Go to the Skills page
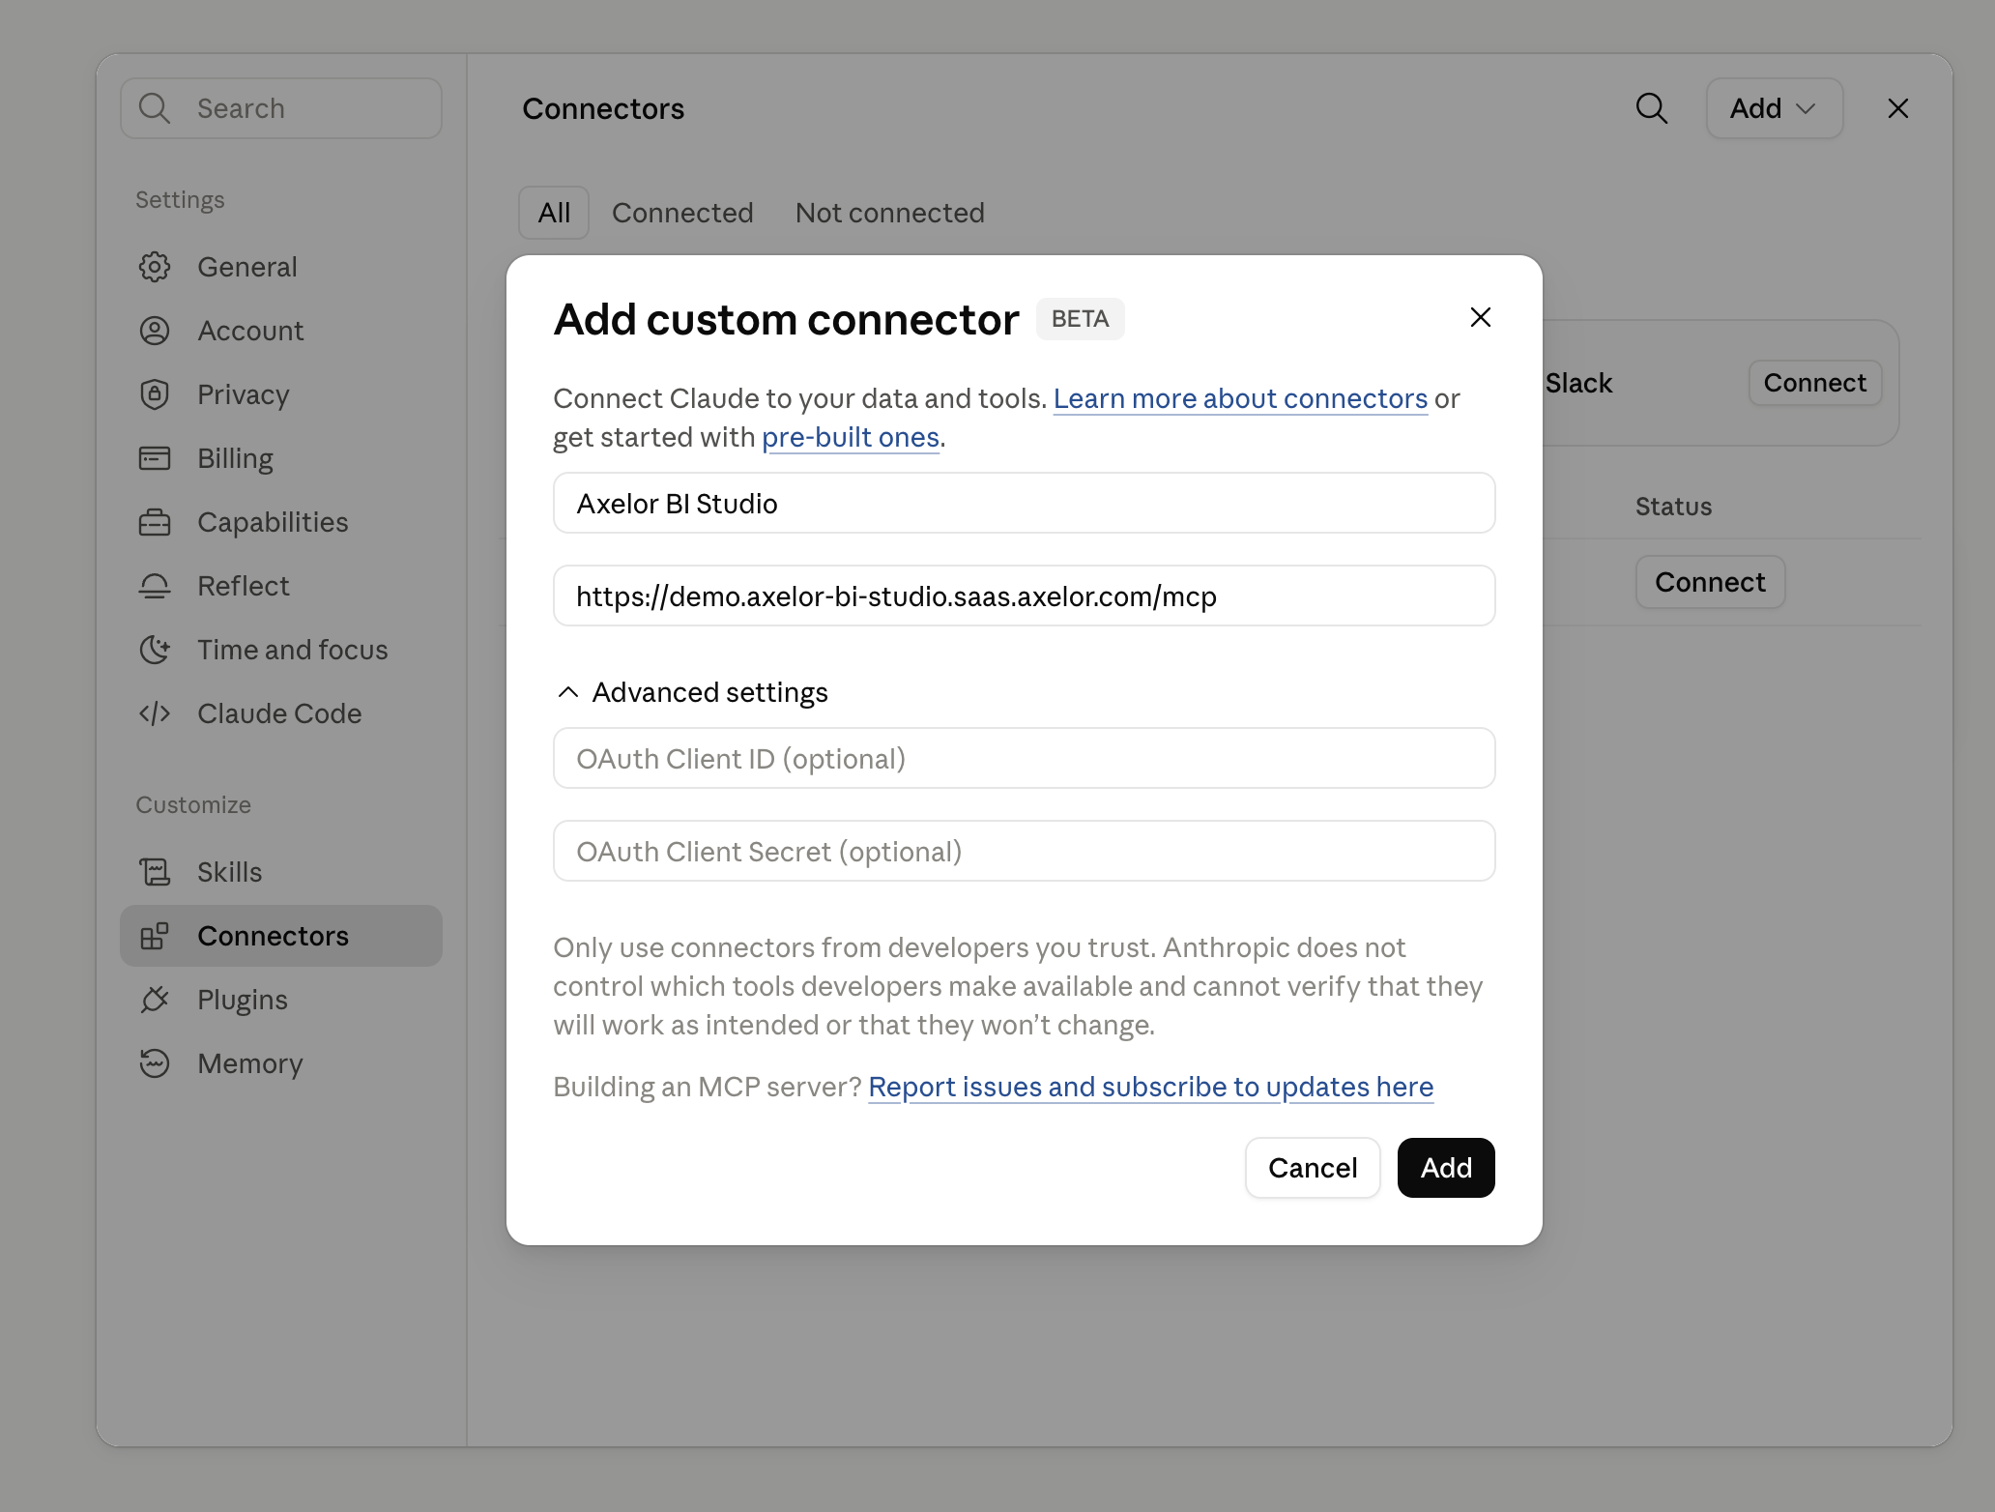Screen dimensions: 1995x1512 tap(281, 872)
